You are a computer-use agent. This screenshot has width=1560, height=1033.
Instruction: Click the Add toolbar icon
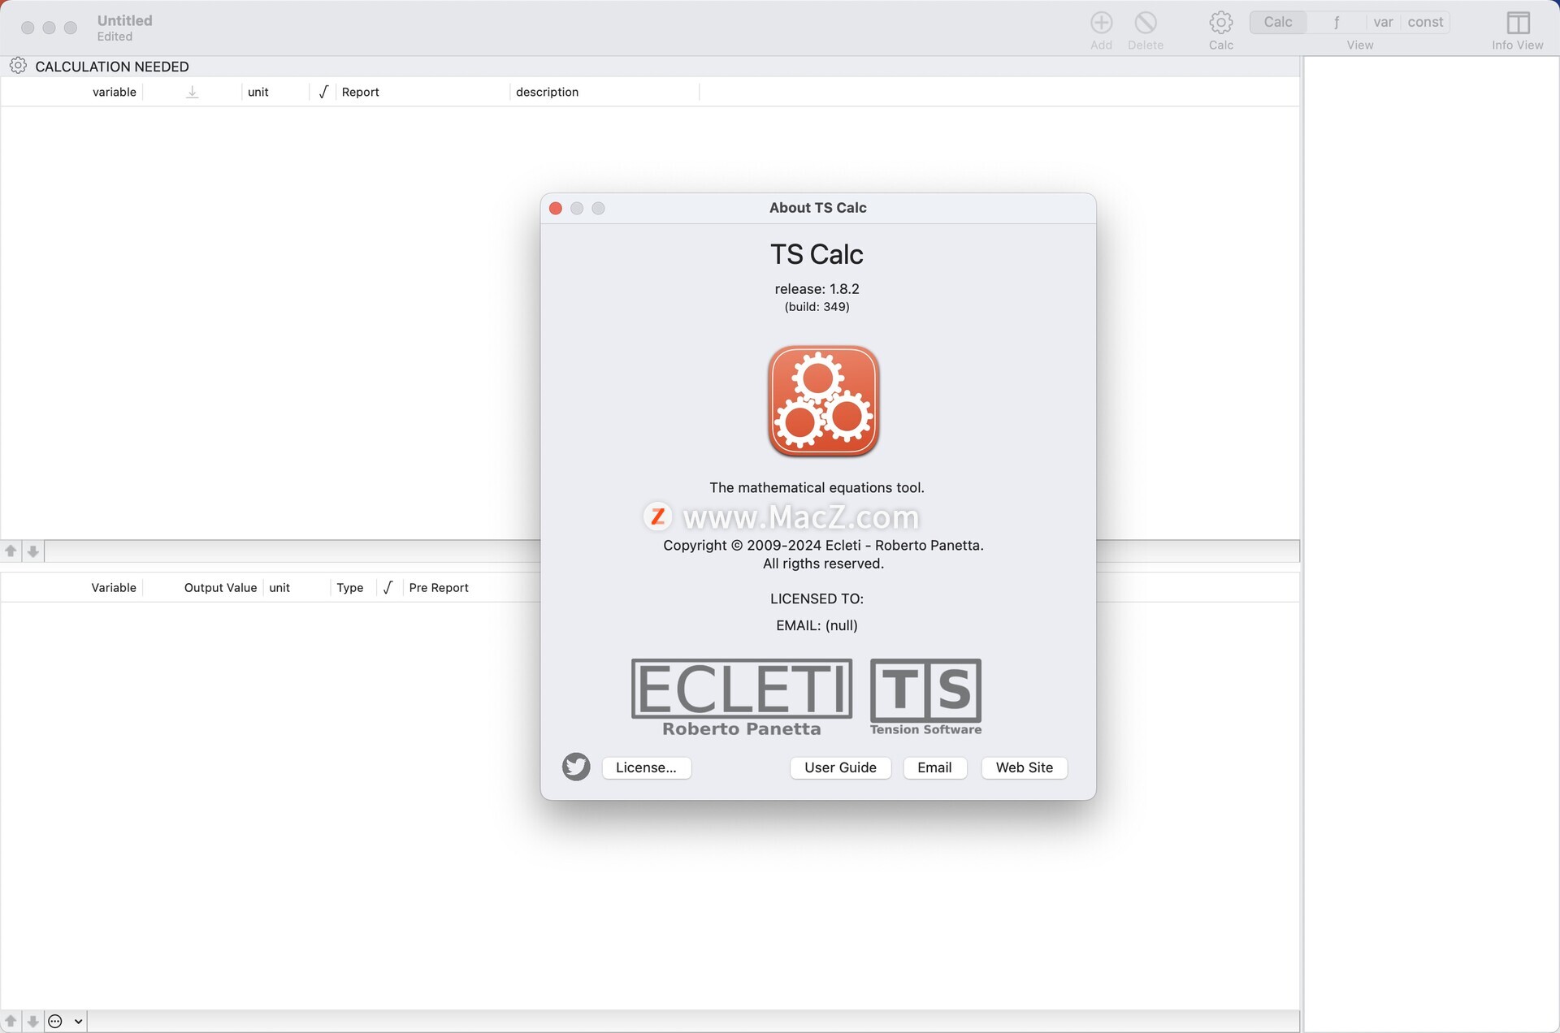point(1101,23)
